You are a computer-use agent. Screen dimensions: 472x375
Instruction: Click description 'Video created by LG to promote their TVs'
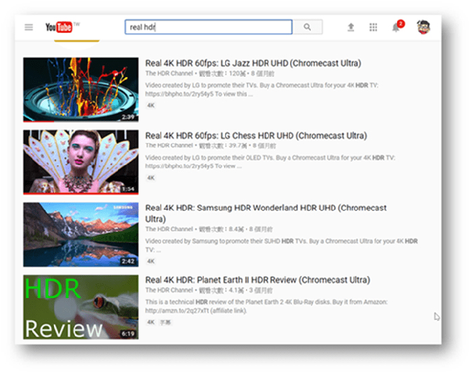(262, 90)
